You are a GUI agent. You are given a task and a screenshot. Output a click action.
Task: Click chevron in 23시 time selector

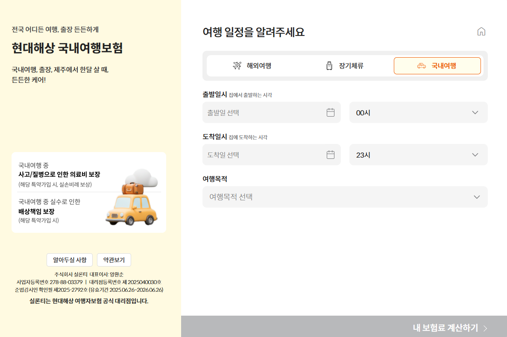(x=475, y=155)
